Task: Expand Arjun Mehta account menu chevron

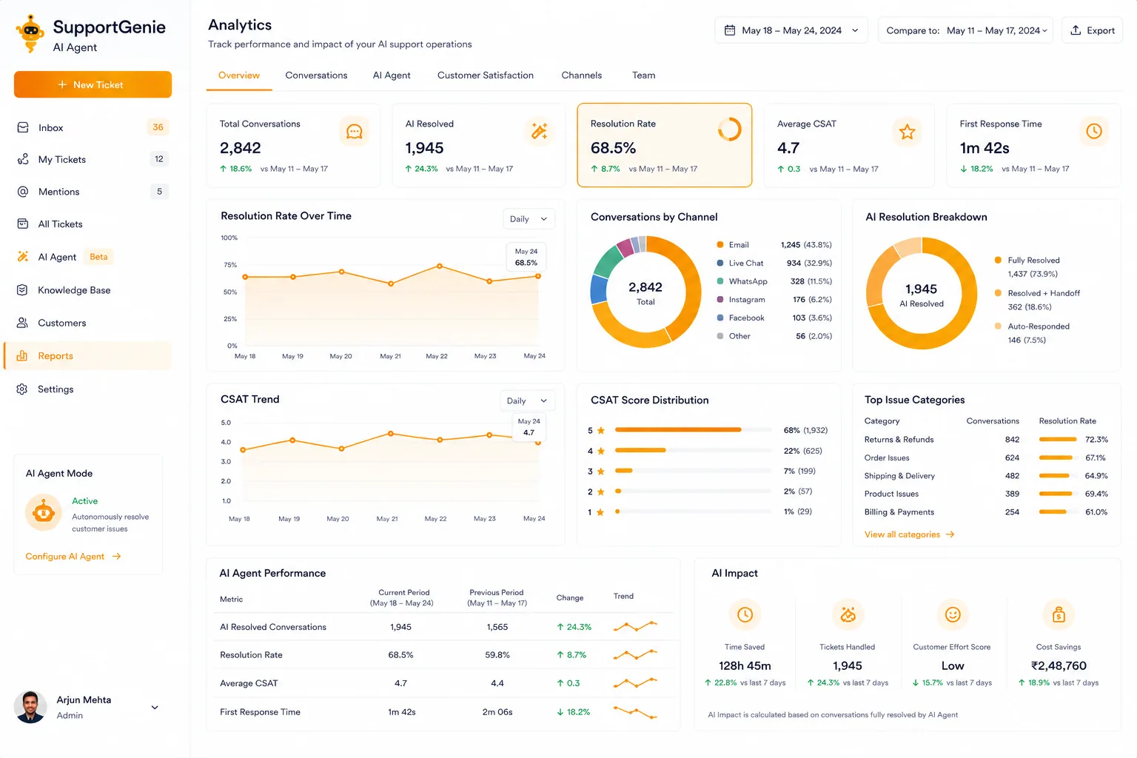Action: click(x=155, y=708)
